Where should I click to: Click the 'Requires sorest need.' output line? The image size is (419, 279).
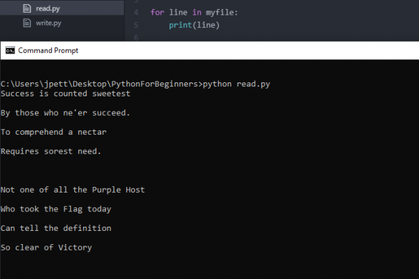[51, 151]
